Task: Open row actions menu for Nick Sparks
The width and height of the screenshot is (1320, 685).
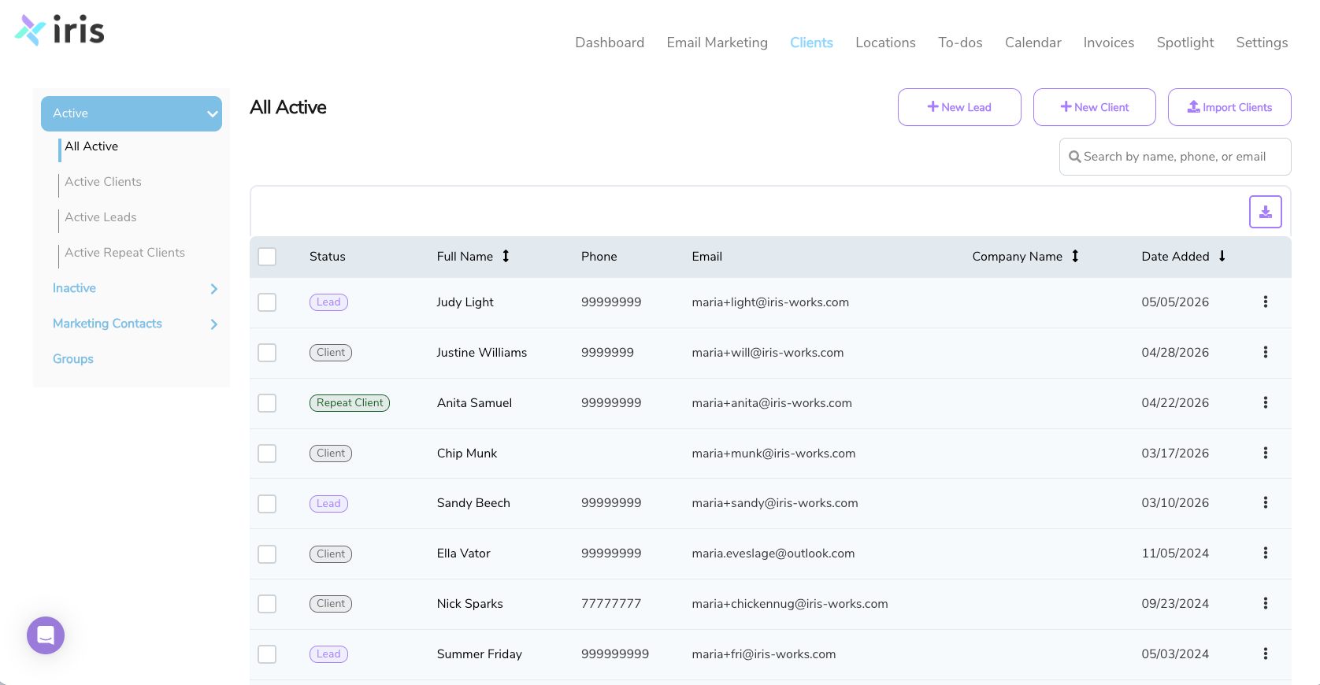Action: (1265, 603)
